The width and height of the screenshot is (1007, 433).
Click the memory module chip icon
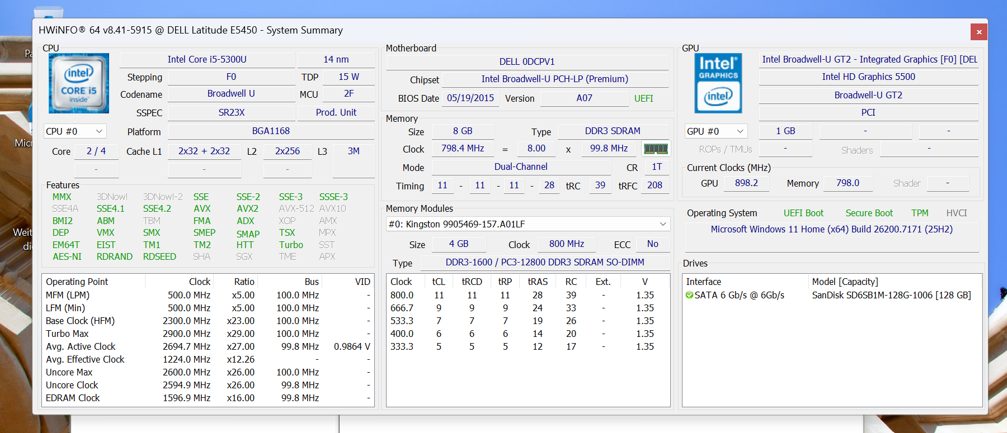[x=656, y=149]
